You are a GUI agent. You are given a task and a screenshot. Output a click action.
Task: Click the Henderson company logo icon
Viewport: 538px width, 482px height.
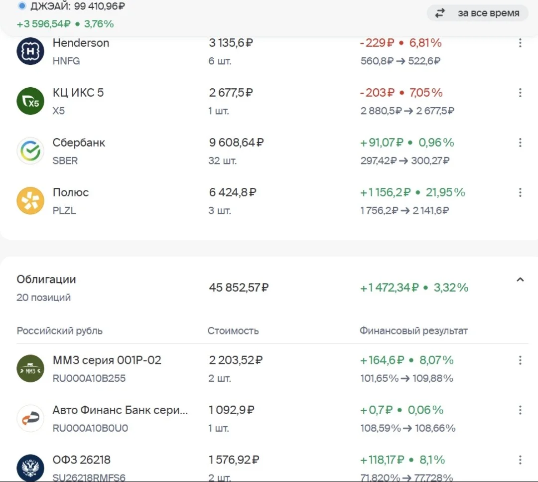point(30,51)
